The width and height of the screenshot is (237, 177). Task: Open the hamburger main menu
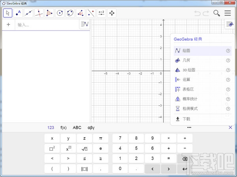[x=228, y=13]
